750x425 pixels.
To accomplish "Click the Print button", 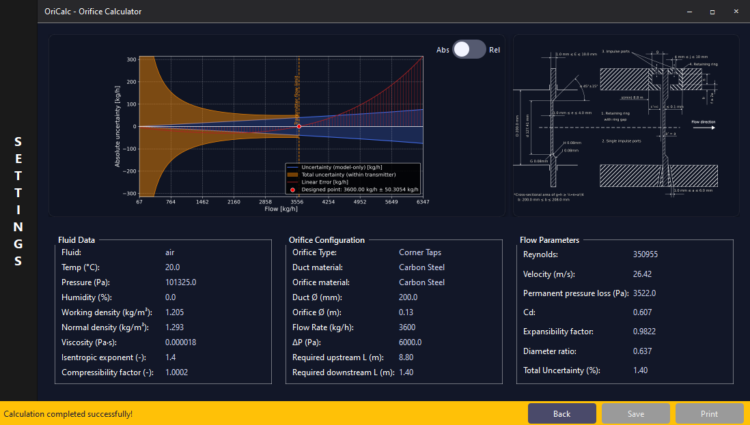I will pyautogui.click(x=709, y=413).
